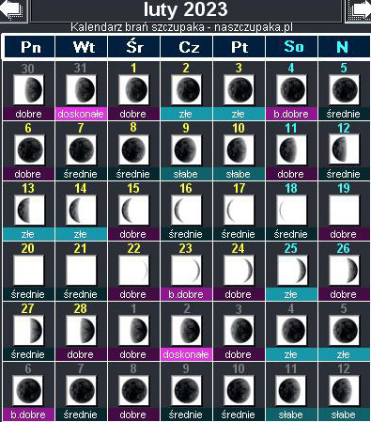This screenshot has height=422, width=371.
Task: Click the moon icon for January 31
Action: pos(81,90)
